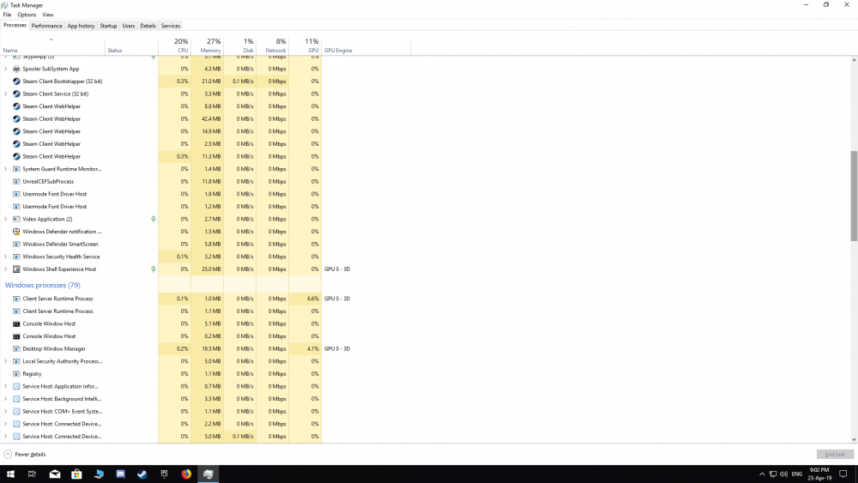Click the Task Manager title bar icon

click(4, 5)
